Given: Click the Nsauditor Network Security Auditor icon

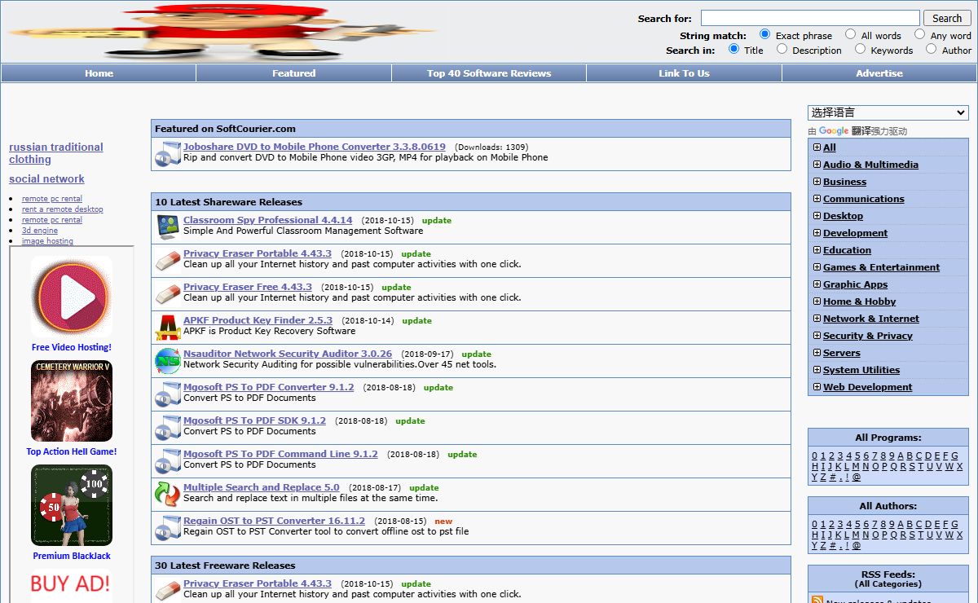Looking at the screenshot, I should (168, 360).
